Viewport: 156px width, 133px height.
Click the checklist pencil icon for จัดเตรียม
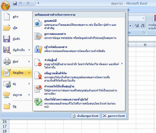click(x=7, y=73)
